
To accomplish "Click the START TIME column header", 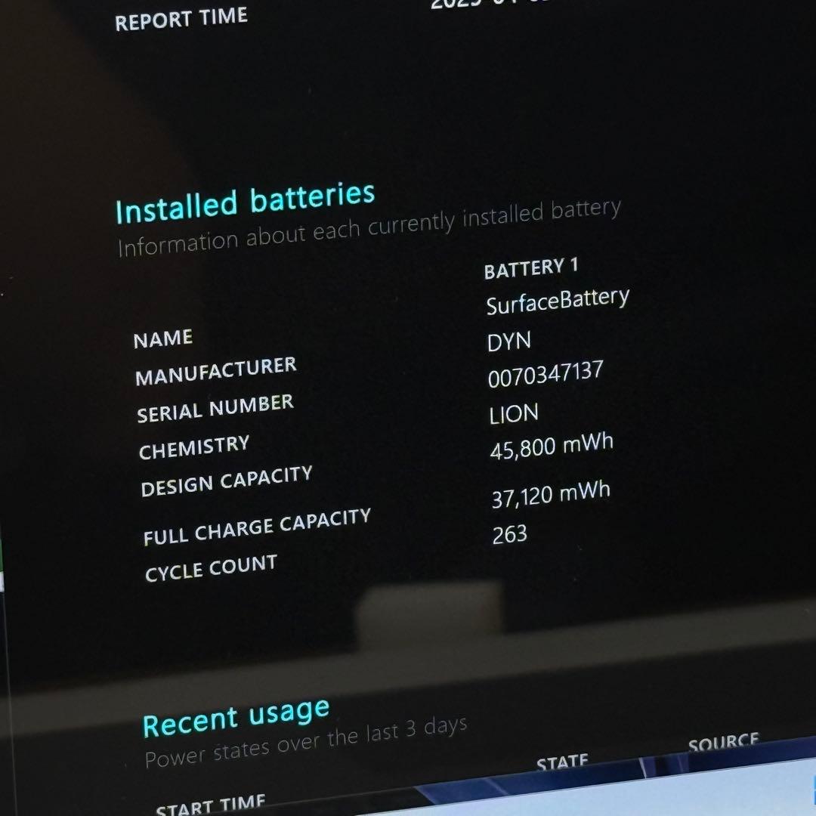I will [x=210, y=804].
